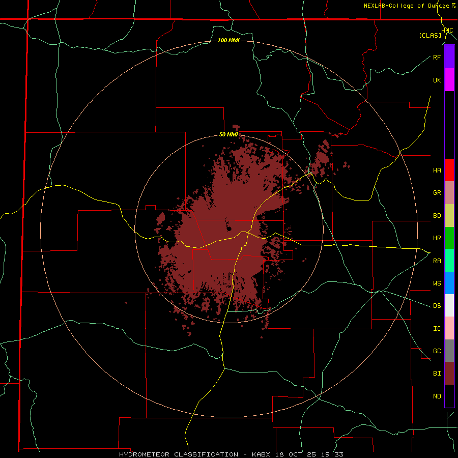Click the 'HYDROMETEOR CLASSIFICATION' title text
Viewport: 458px width, 458px height.
coord(179,454)
